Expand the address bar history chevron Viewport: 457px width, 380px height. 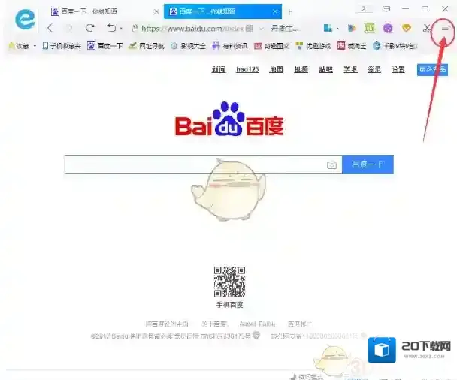(x=261, y=29)
